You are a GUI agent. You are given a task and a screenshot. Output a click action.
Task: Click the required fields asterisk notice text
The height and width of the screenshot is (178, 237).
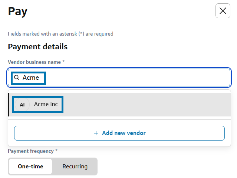60,34
